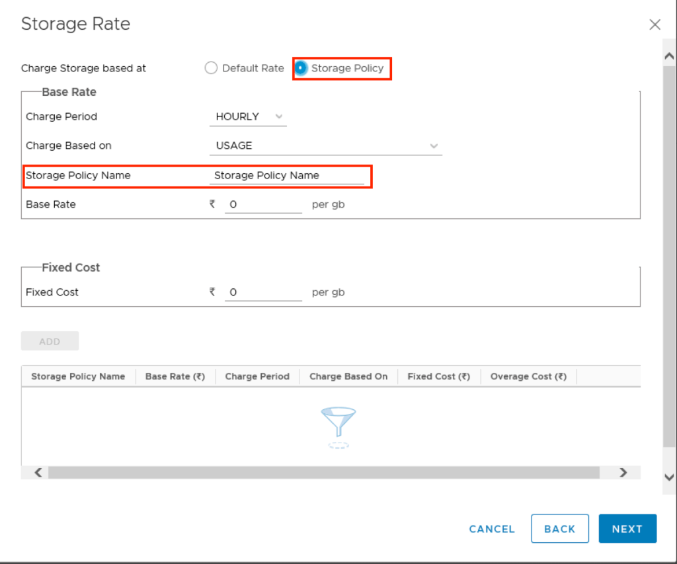Click the Storage Policy Name text field

[286, 176]
